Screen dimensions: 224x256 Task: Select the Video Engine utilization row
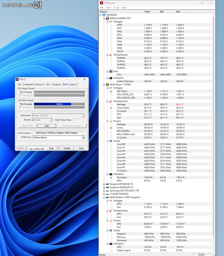click(163, 250)
